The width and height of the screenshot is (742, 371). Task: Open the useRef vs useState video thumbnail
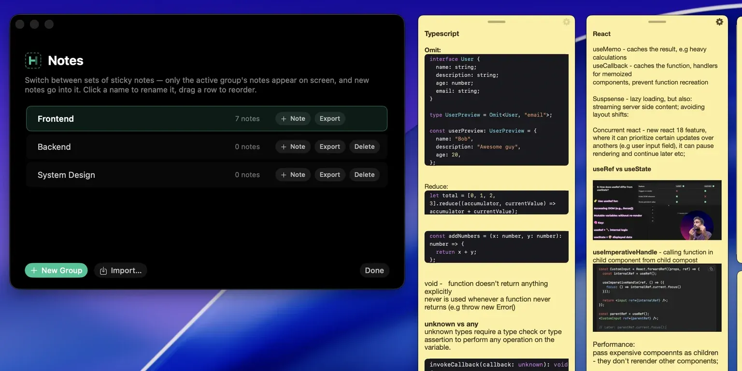coord(657,210)
